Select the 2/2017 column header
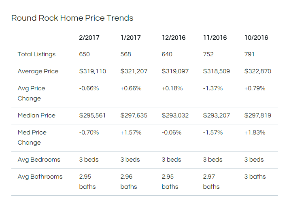Viewport: 289px width, 207px height. 89,38
